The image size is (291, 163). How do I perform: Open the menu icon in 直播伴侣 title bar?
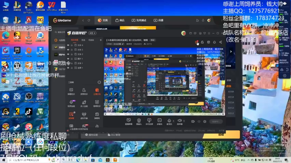209,33
